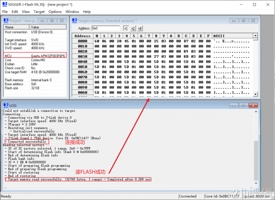Select memory row address 0090
This screenshot has height=200, width=275.
[82, 87]
